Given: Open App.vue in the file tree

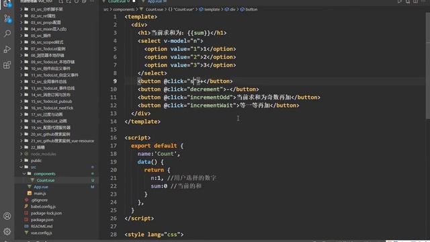Looking at the screenshot, I should click(41, 187).
